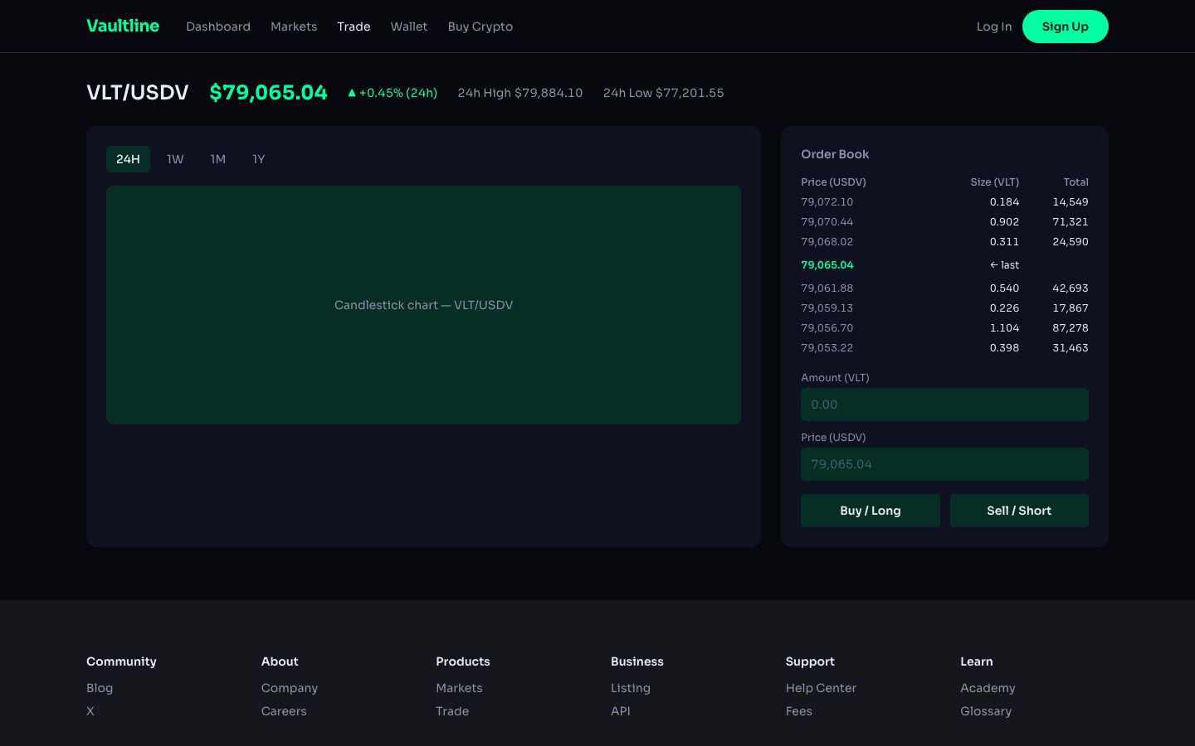Open the Company footer link

(x=290, y=688)
